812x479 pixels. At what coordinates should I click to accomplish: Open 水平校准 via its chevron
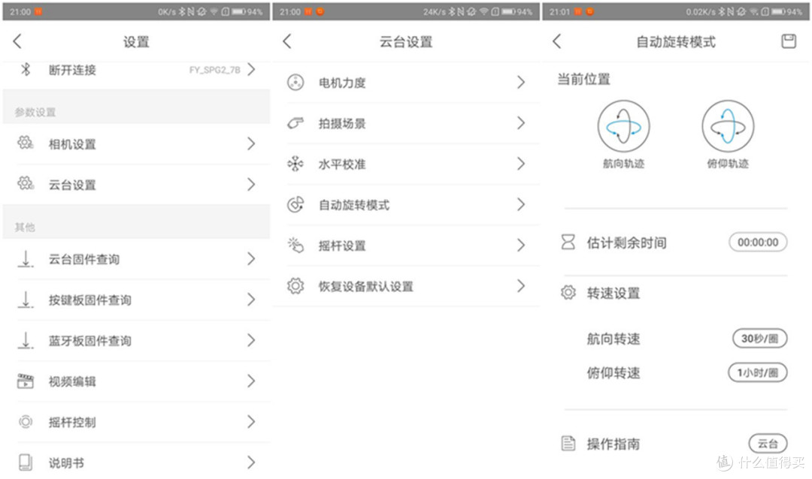point(521,164)
